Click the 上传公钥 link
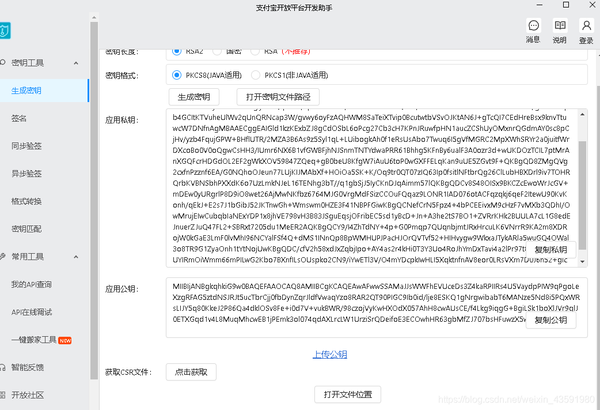This screenshot has width=600, height=410. coord(330,355)
